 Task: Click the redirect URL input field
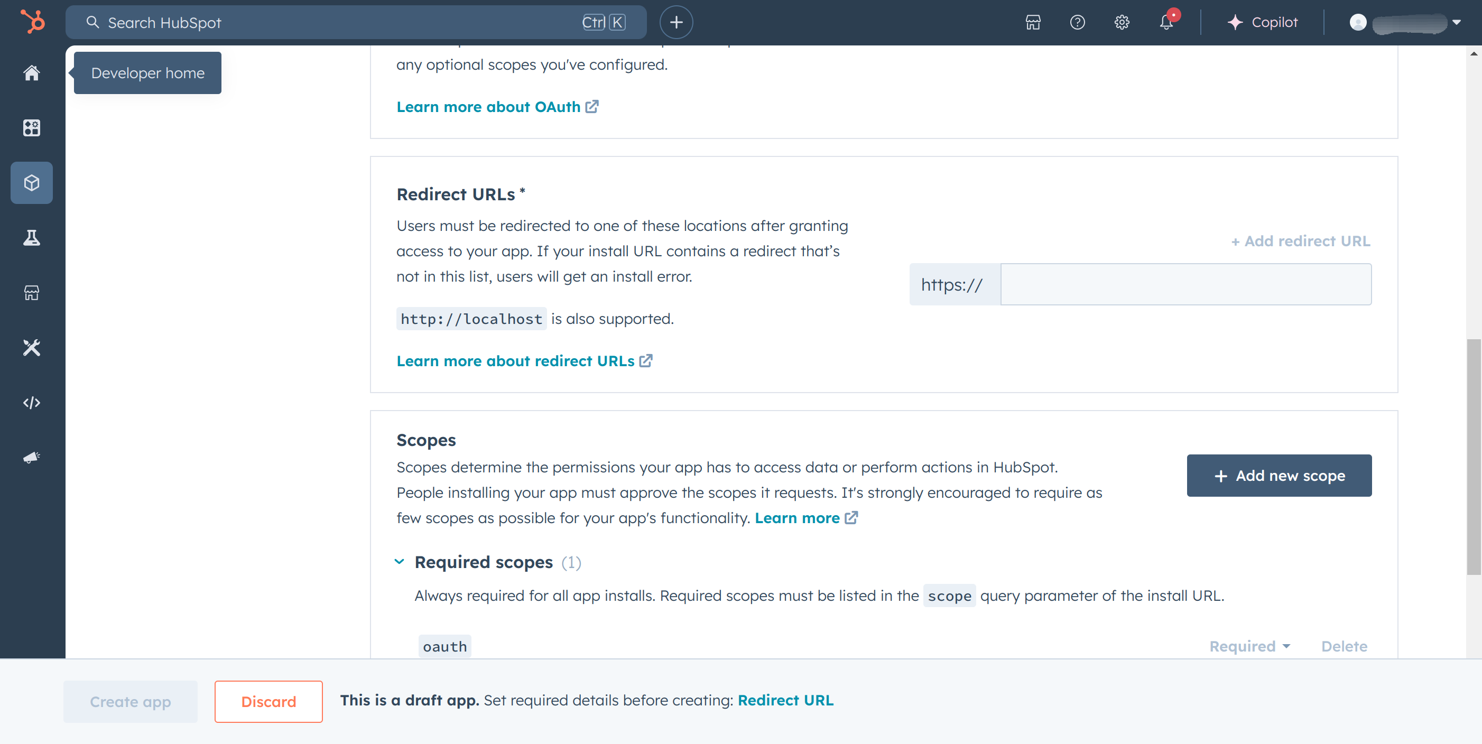(1185, 284)
